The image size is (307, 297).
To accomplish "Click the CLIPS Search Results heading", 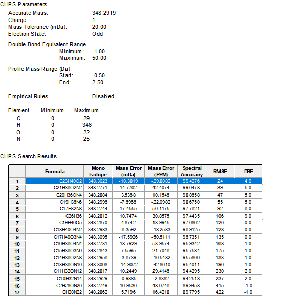I will 28,156.
